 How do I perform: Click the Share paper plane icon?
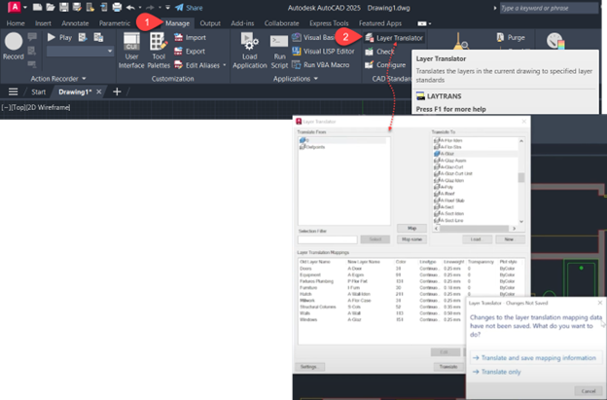coord(179,8)
